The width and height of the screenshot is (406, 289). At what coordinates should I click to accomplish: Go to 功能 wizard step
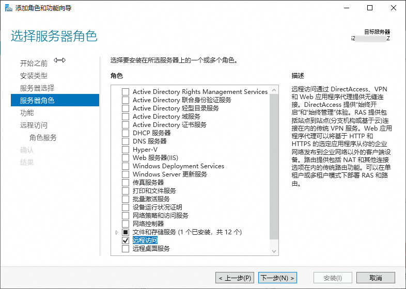(x=27, y=113)
